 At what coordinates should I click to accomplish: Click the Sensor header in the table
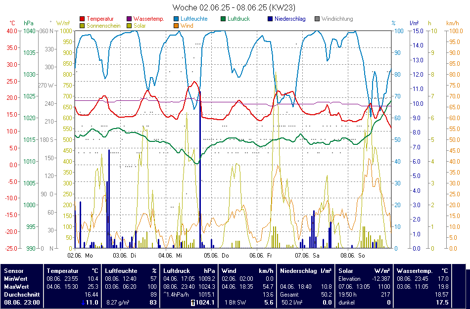pos(14,271)
